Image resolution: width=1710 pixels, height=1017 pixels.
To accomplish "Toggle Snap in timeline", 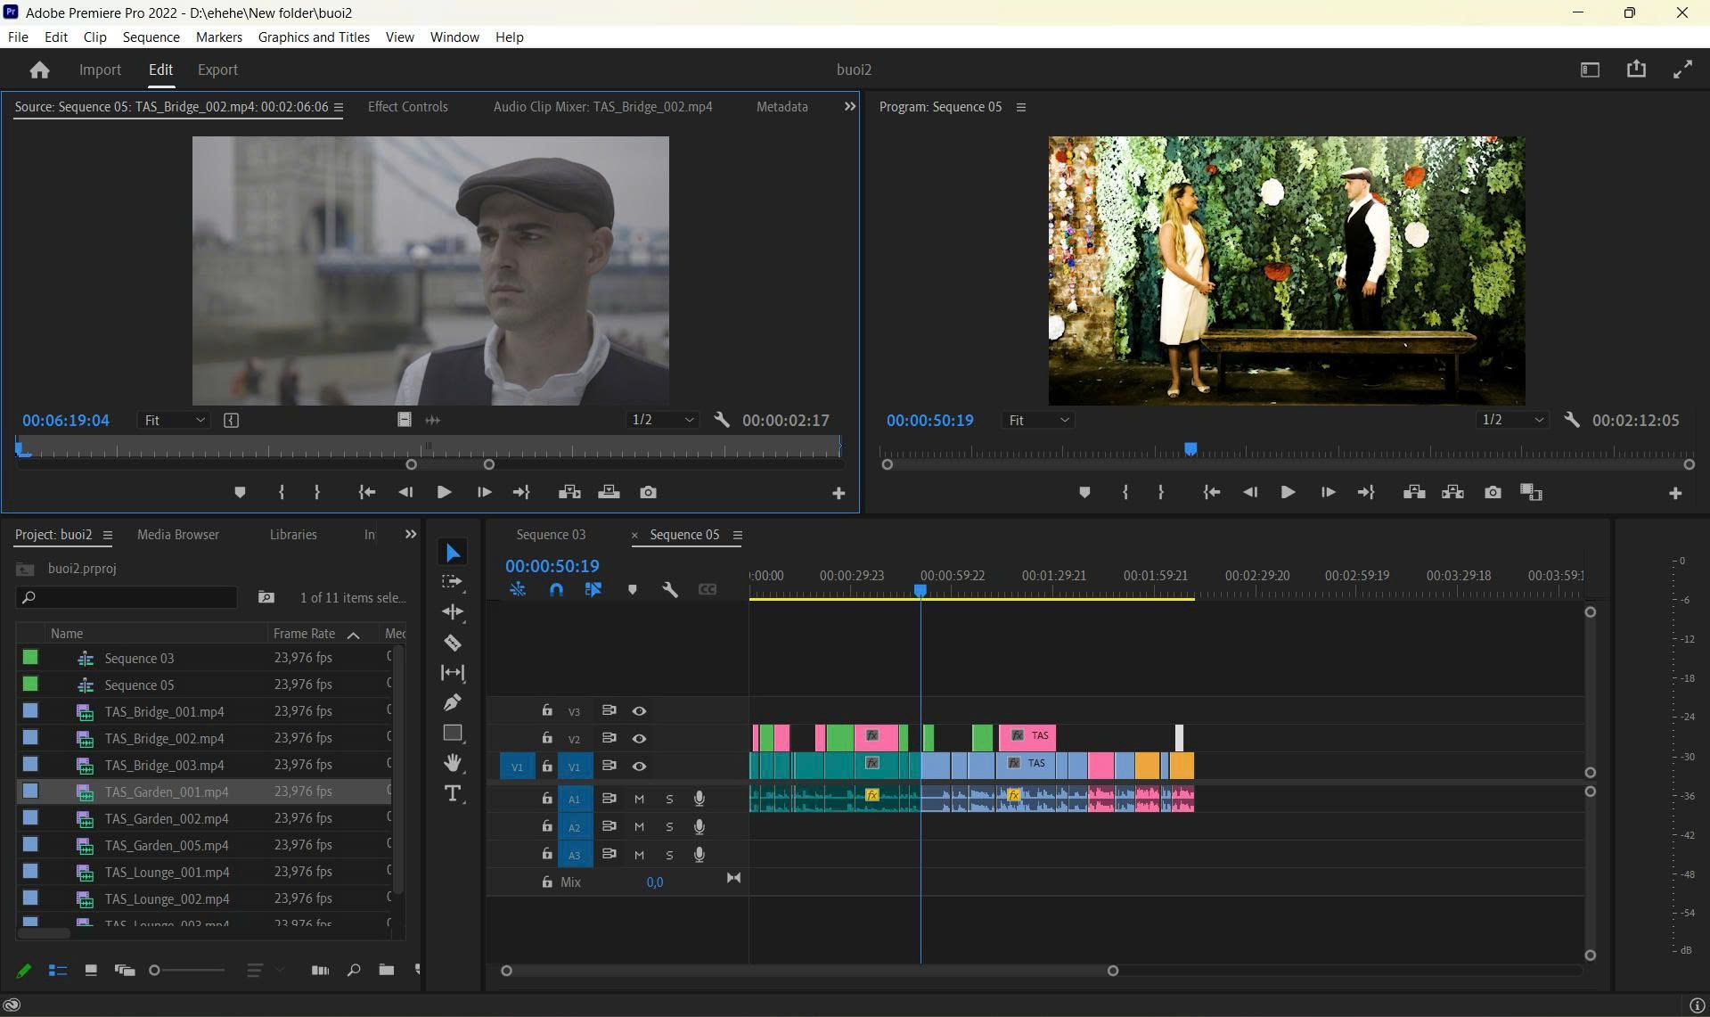I will (x=556, y=589).
